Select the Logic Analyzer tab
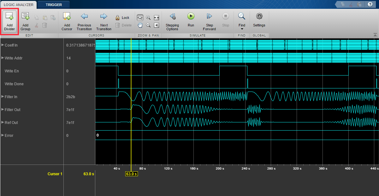Image resolution: width=379 pixels, height=196 pixels. click(x=18, y=5)
